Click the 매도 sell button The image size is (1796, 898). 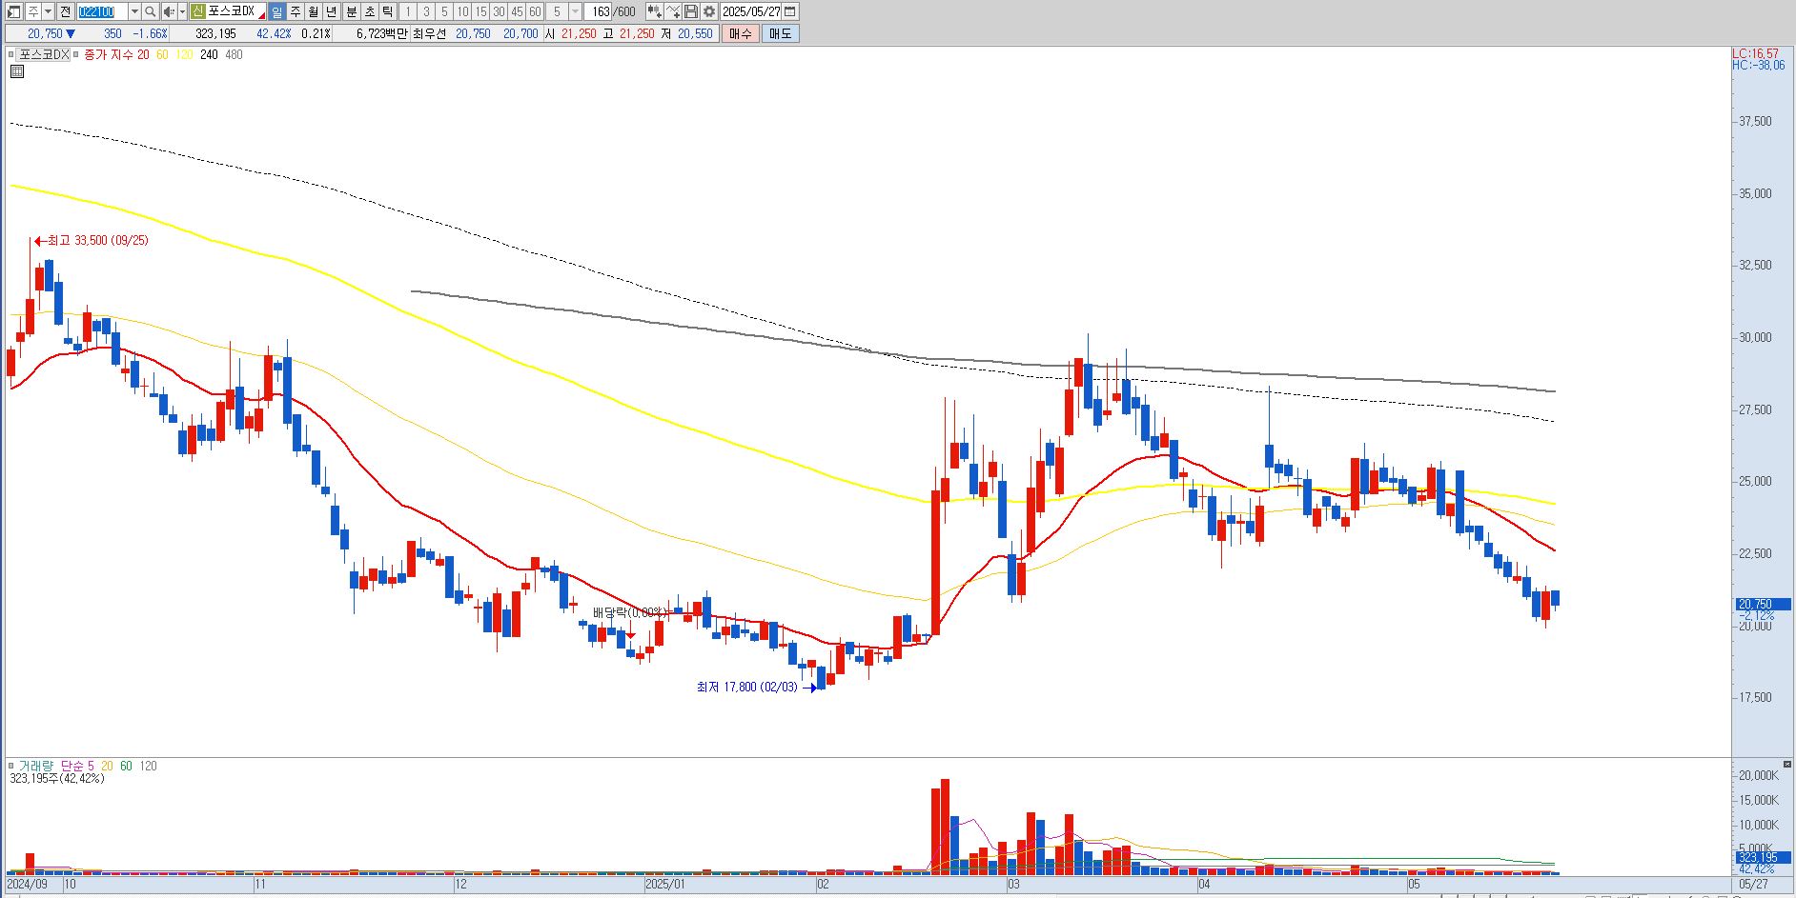coord(780,33)
